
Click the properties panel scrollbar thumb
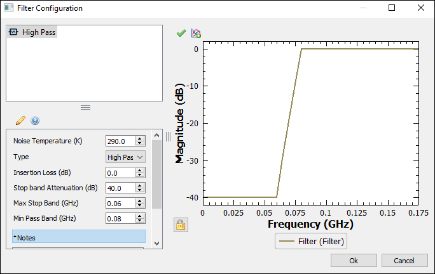click(156, 174)
